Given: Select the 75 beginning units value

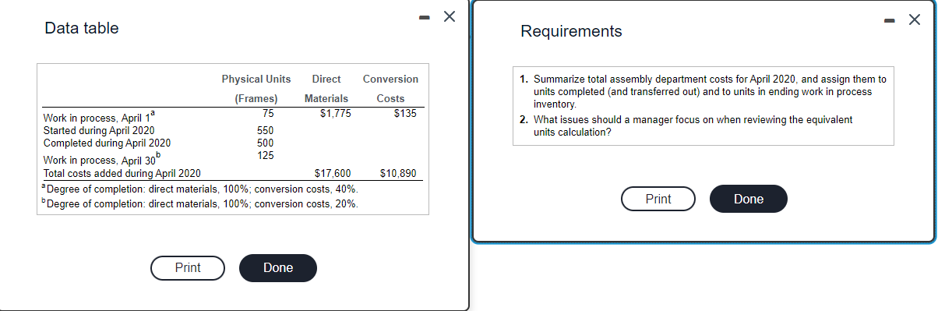Looking at the screenshot, I should click(268, 114).
